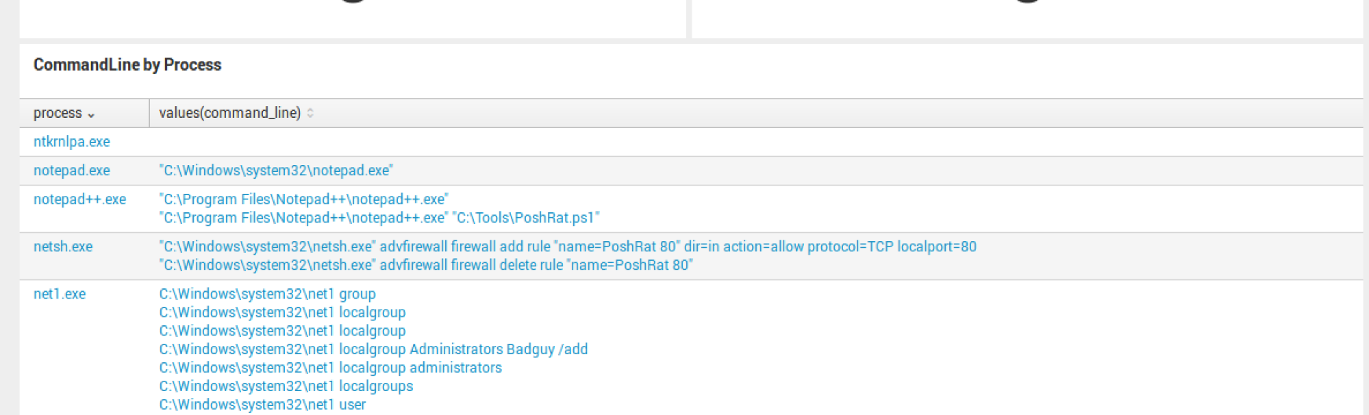Click the "net1 localgroups" command value

coord(286,386)
